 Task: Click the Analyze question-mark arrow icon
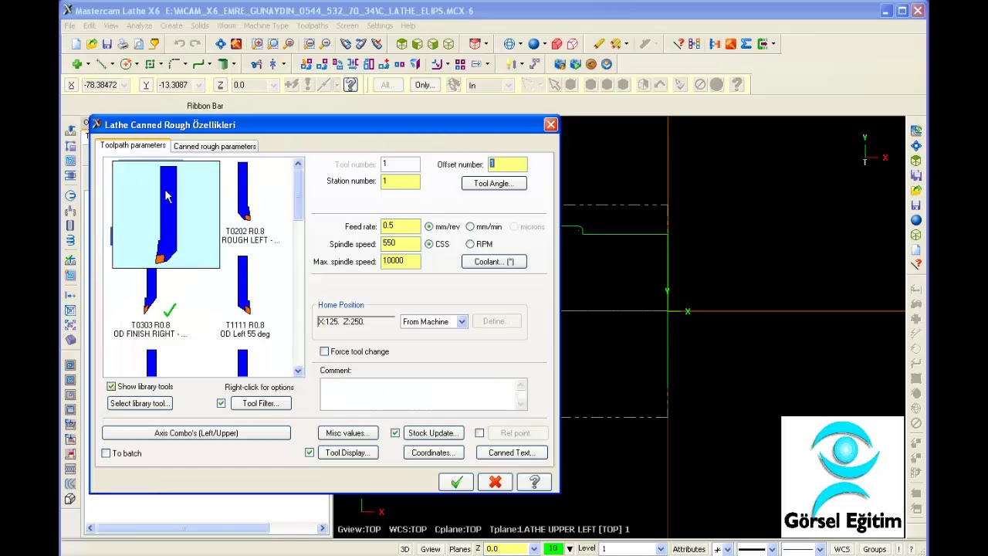(678, 44)
